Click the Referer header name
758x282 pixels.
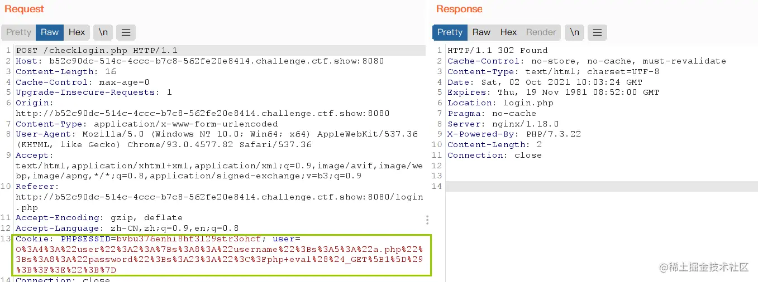point(37,187)
